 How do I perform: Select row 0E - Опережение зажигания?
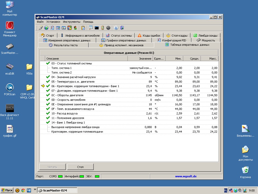129,104
